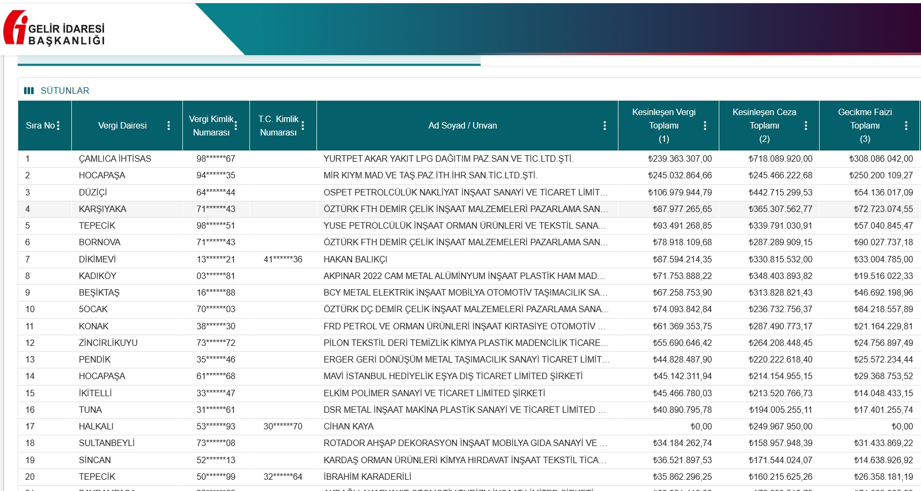Click the SÜTUNLAR columns icon
This screenshot has width=921, height=491.
pos(29,90)
